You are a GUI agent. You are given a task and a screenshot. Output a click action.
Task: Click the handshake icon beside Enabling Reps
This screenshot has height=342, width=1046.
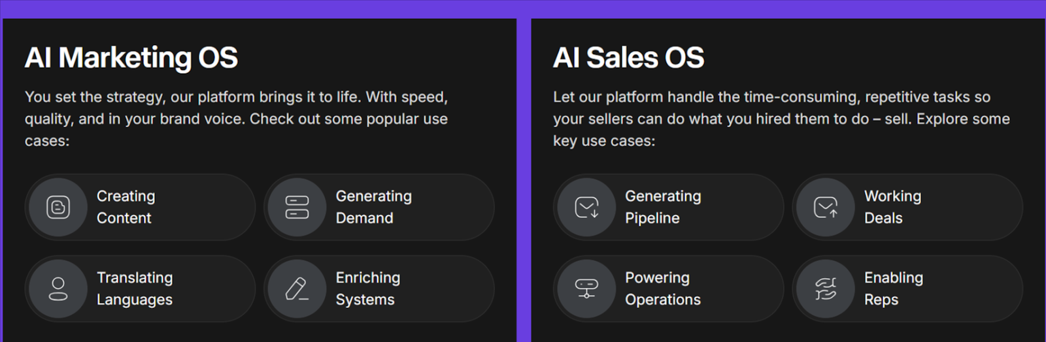(x=826, y=289)
